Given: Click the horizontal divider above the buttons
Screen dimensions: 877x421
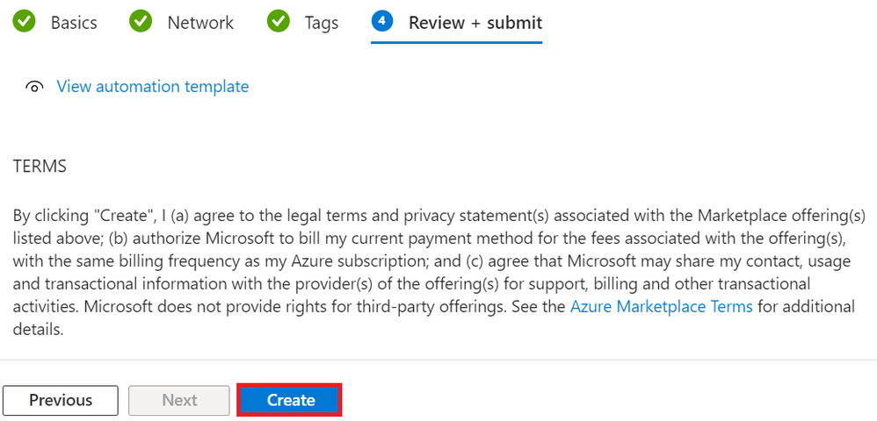Looking at the screenshot, I should pos(438,359).
